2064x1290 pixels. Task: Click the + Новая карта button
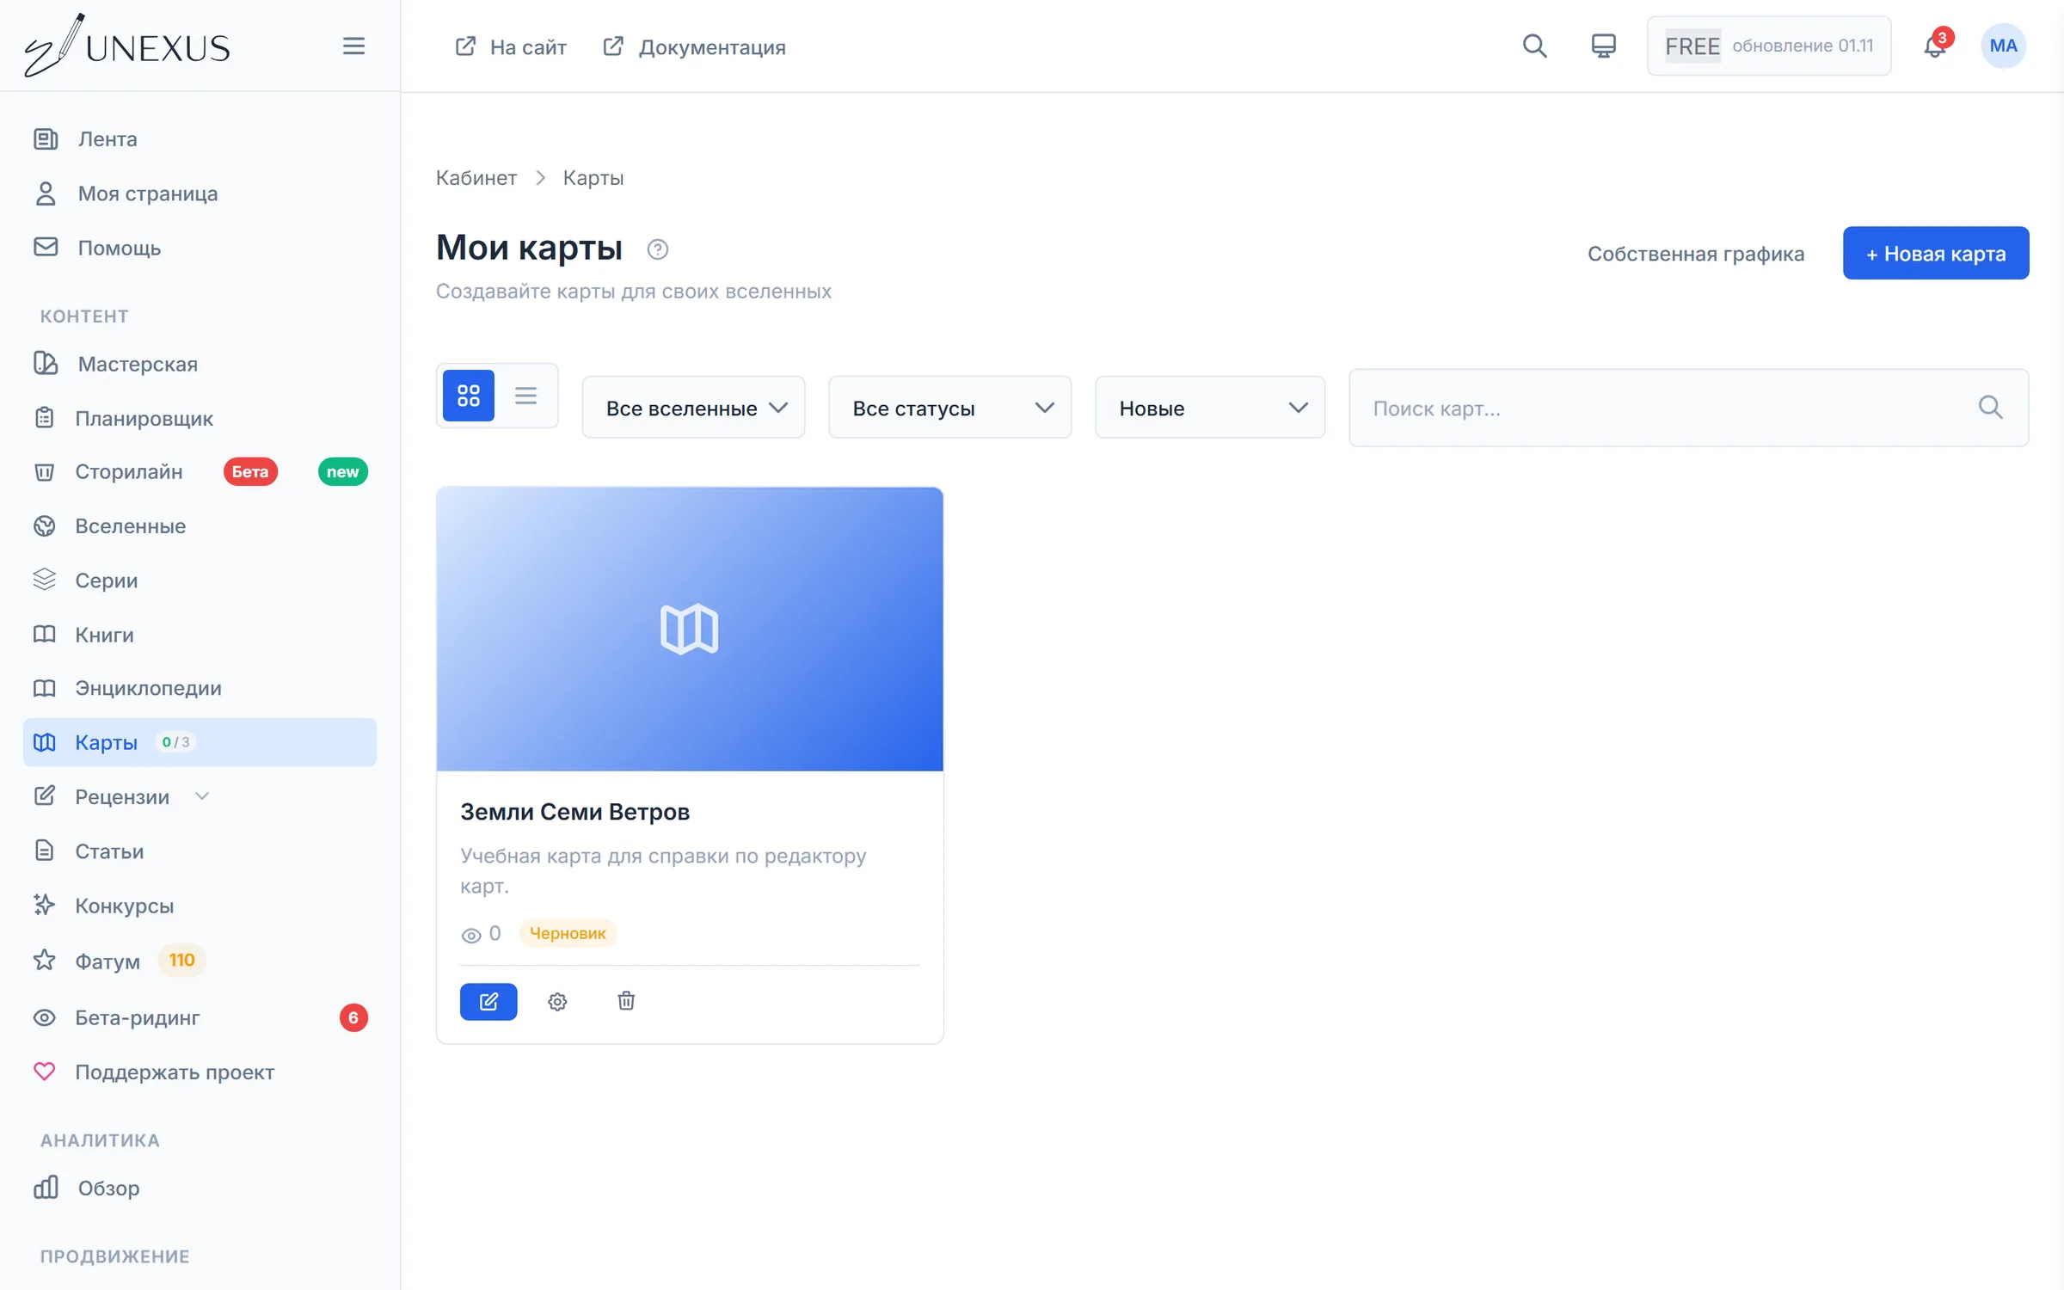[1936, 253]
